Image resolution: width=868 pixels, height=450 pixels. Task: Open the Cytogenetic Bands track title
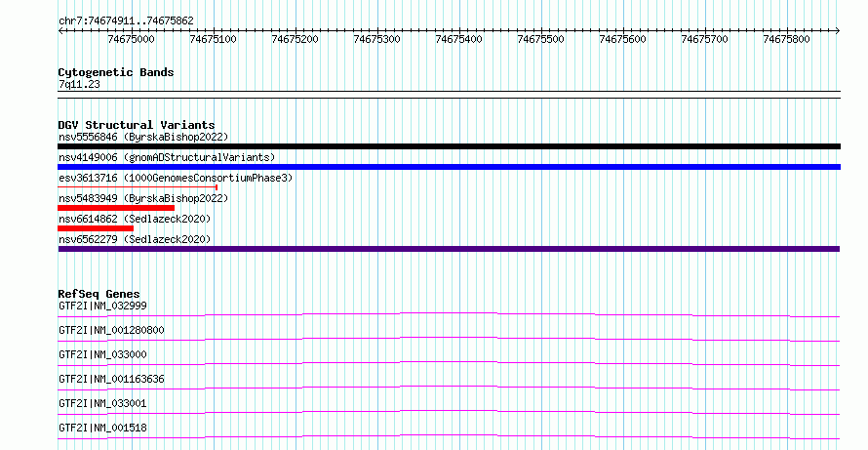pos(116,72)
